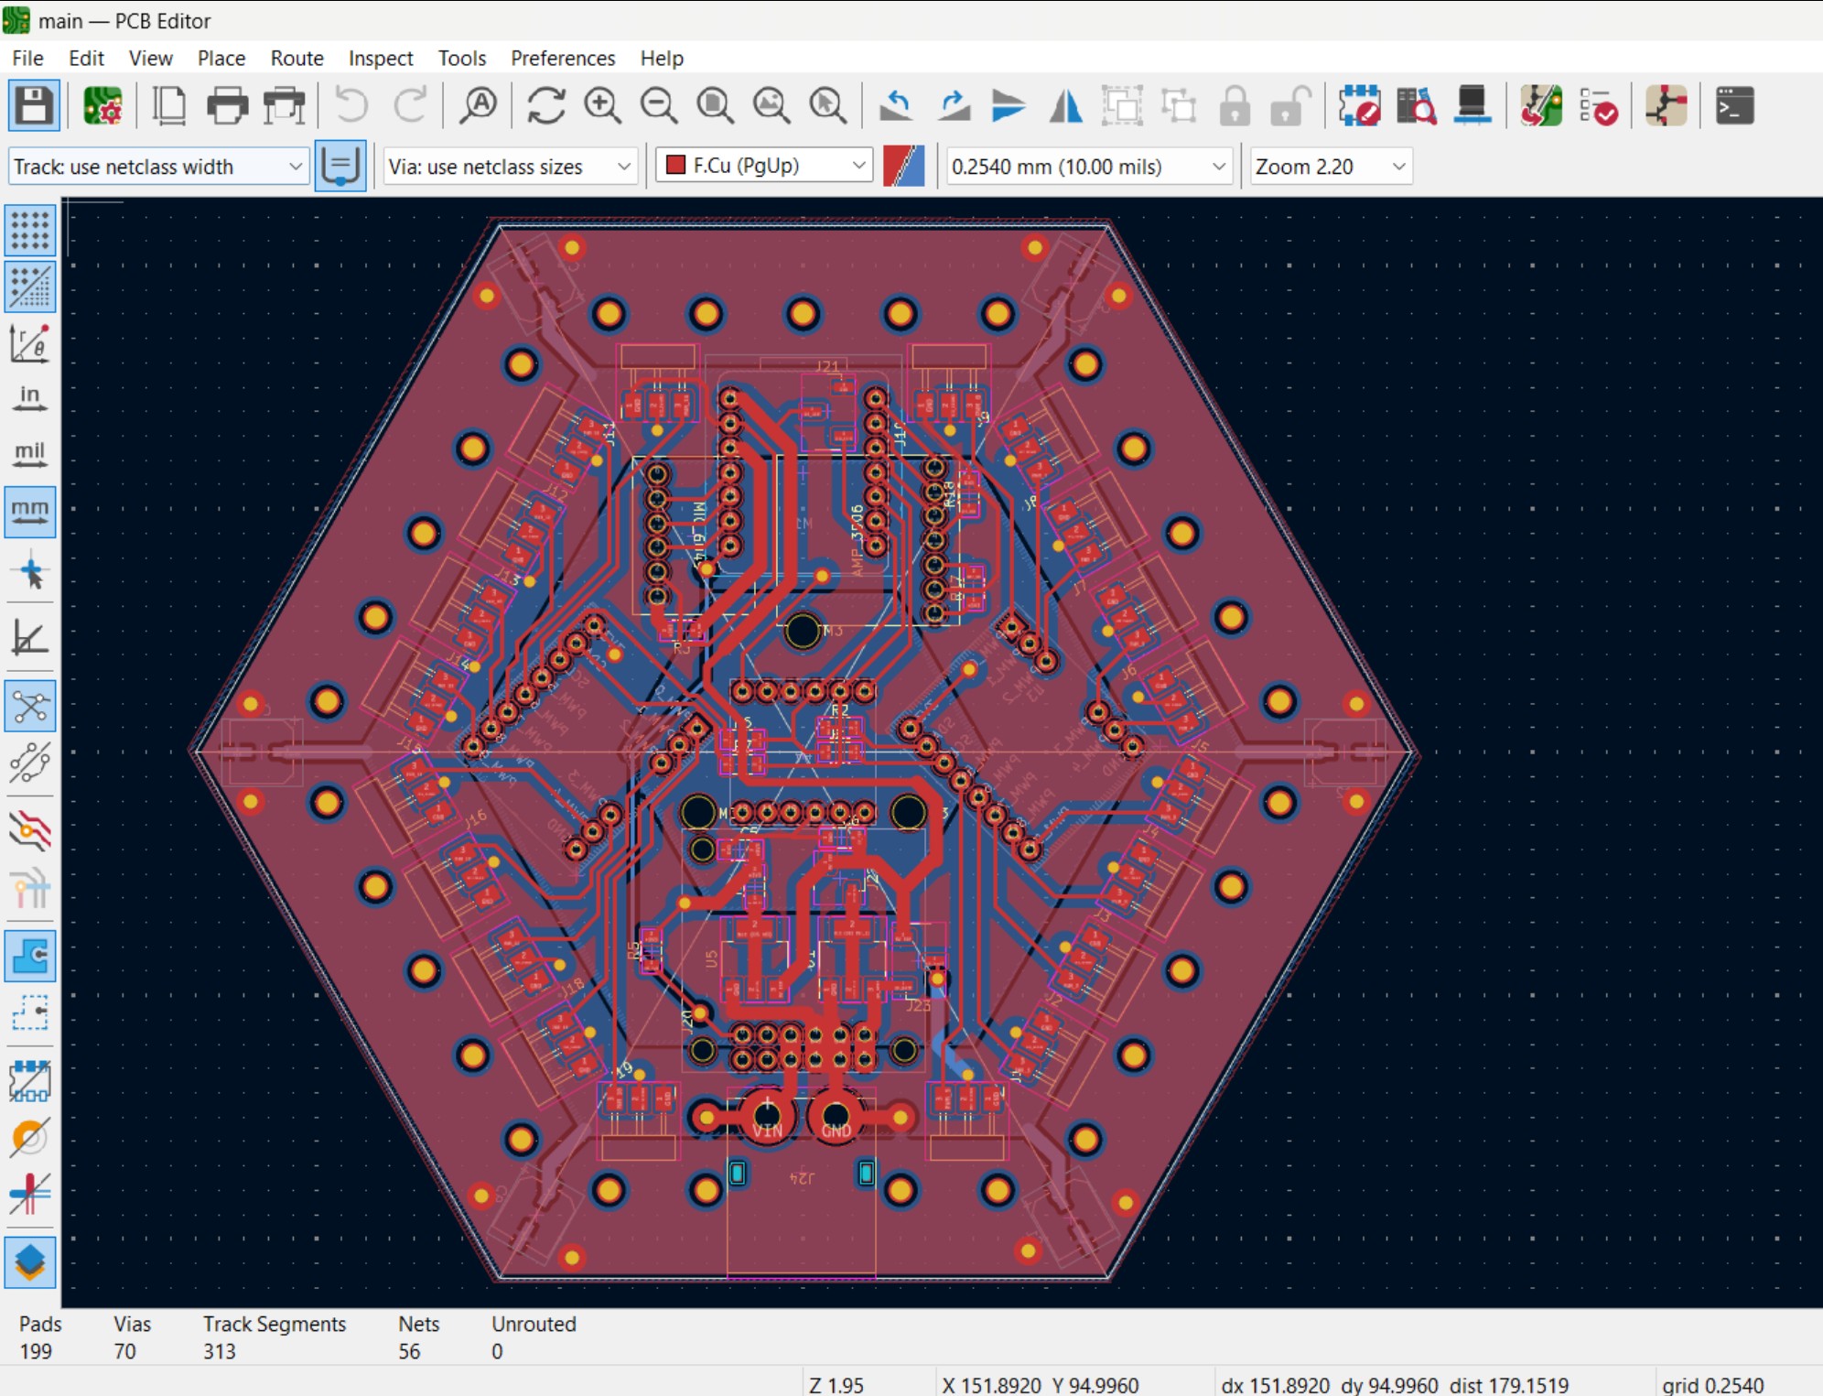The width and height of the screenshot is (1823, 1396).
Task: Run Design Rules Checker icon
Action: click(x=1598, y=106)
